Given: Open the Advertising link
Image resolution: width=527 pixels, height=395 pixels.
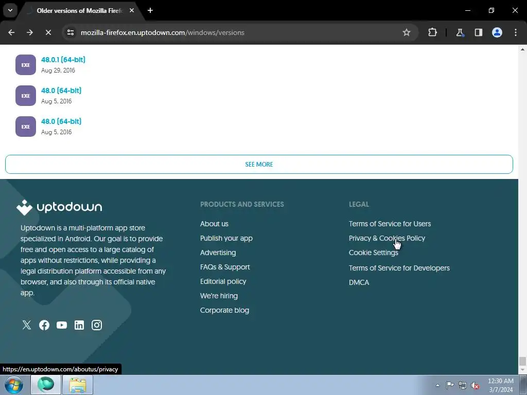Looking at the screenshot, I should (218, 253).
